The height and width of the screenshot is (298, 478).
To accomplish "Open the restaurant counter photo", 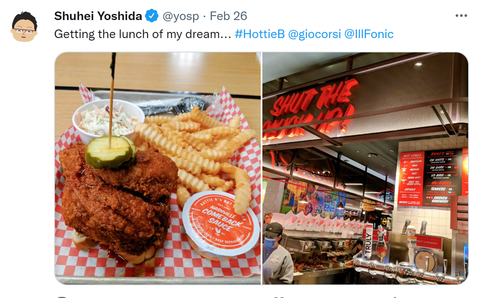I will click(365, 168).
